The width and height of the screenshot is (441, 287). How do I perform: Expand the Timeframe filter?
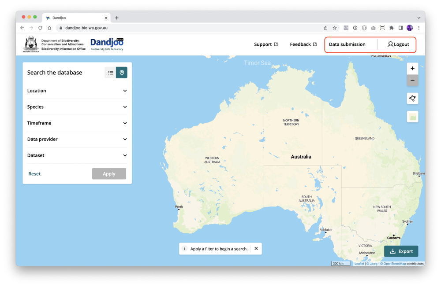(77, 123)
